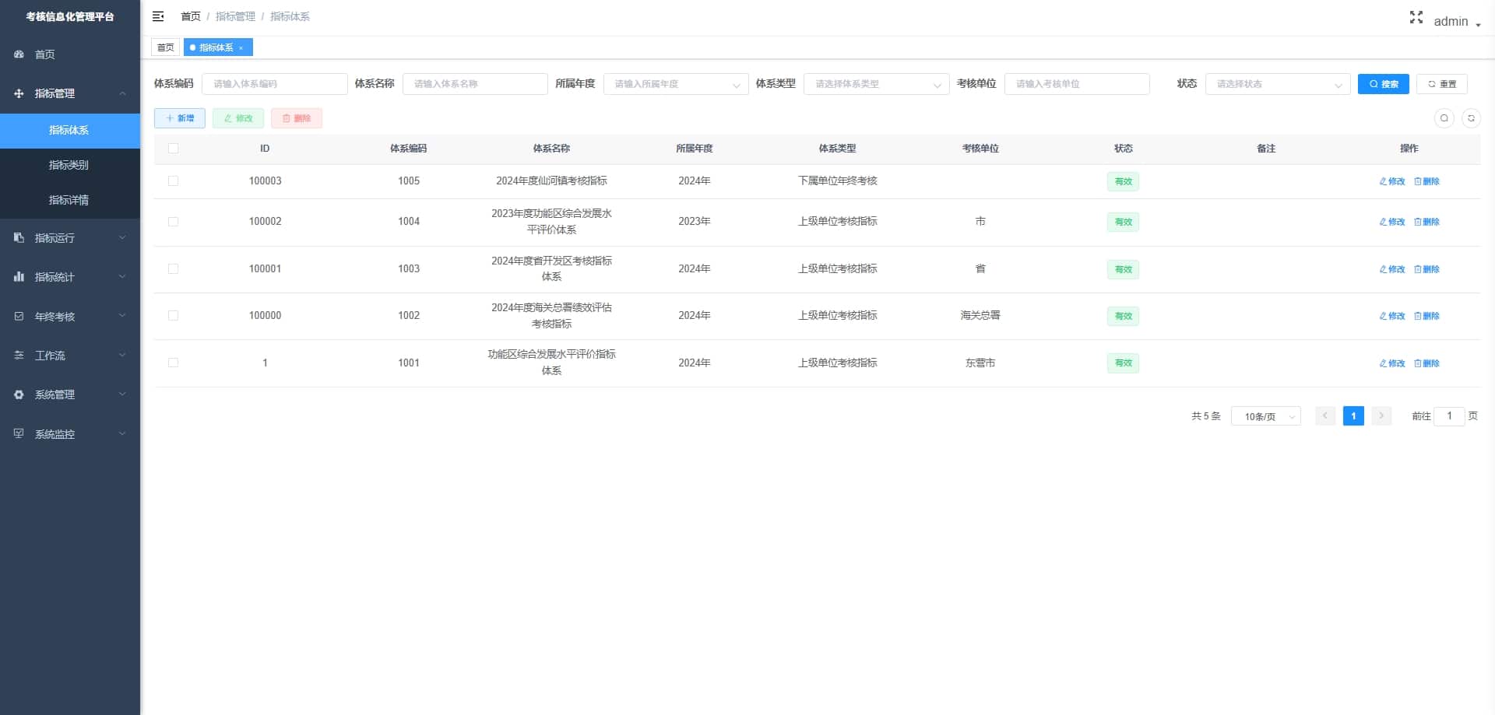This screenshot has width=1495, height=715.
Task: Expand the 指标统计 menu chevron
Action: pyautogui.click(x=122, y=277)
